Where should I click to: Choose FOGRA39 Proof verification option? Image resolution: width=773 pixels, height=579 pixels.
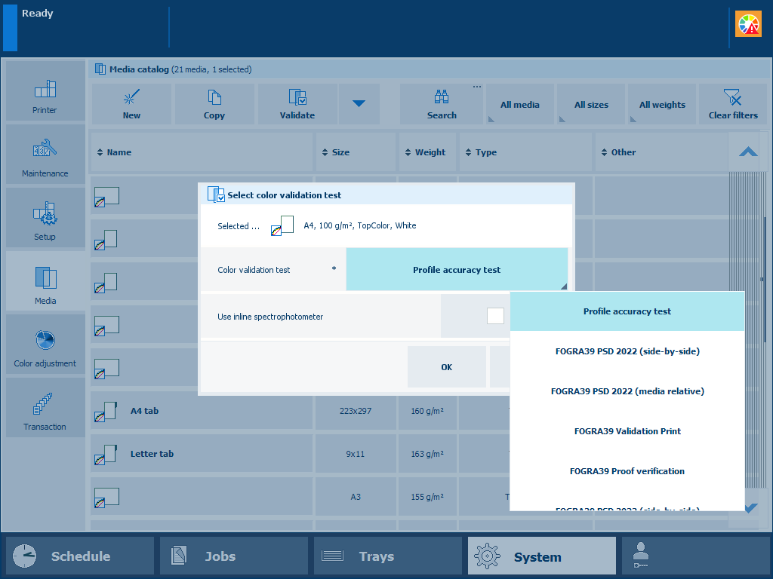coord(627,471)
